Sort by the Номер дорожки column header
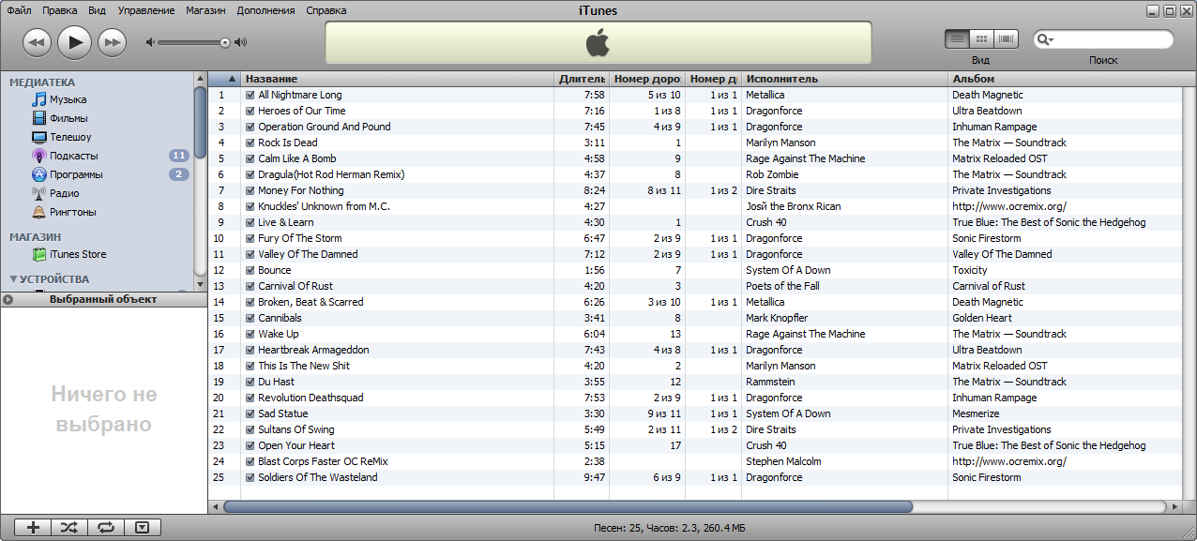 [647, 79]
